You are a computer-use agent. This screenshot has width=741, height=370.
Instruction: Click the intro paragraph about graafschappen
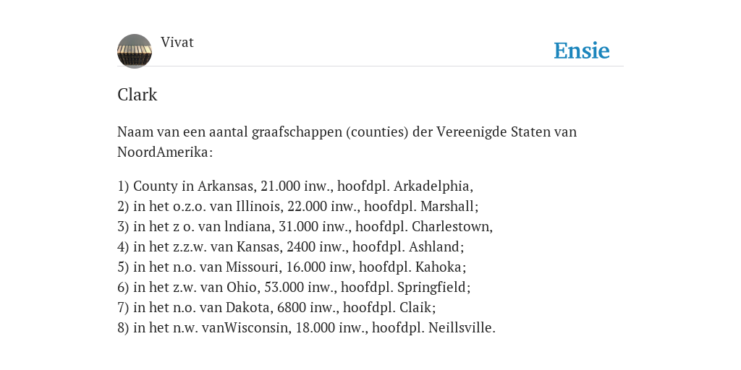click(x=347, y=142)
